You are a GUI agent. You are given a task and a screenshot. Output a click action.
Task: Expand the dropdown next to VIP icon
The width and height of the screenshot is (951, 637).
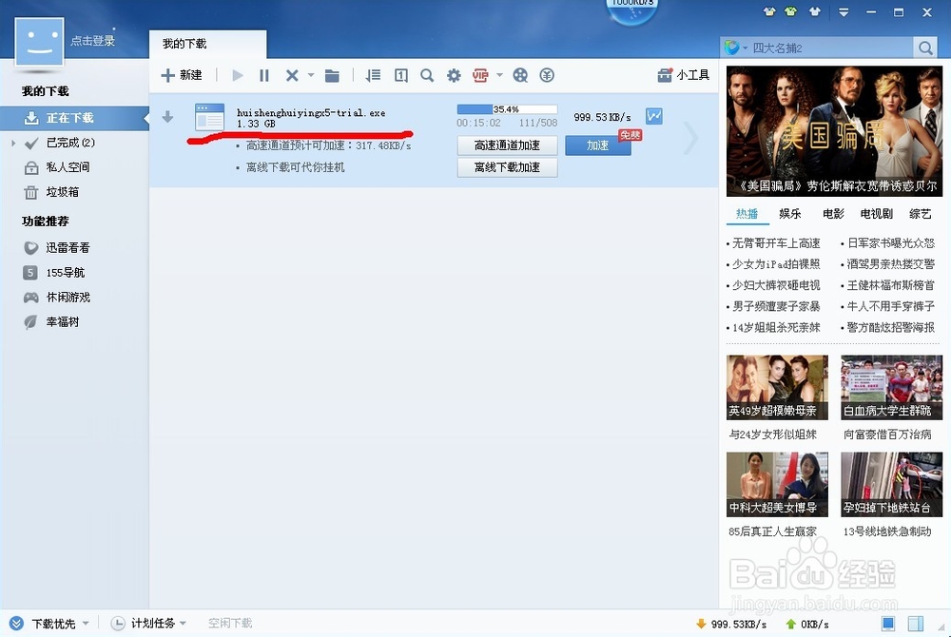(500, 75)
